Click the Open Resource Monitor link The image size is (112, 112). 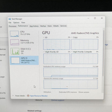coord(39,96)
